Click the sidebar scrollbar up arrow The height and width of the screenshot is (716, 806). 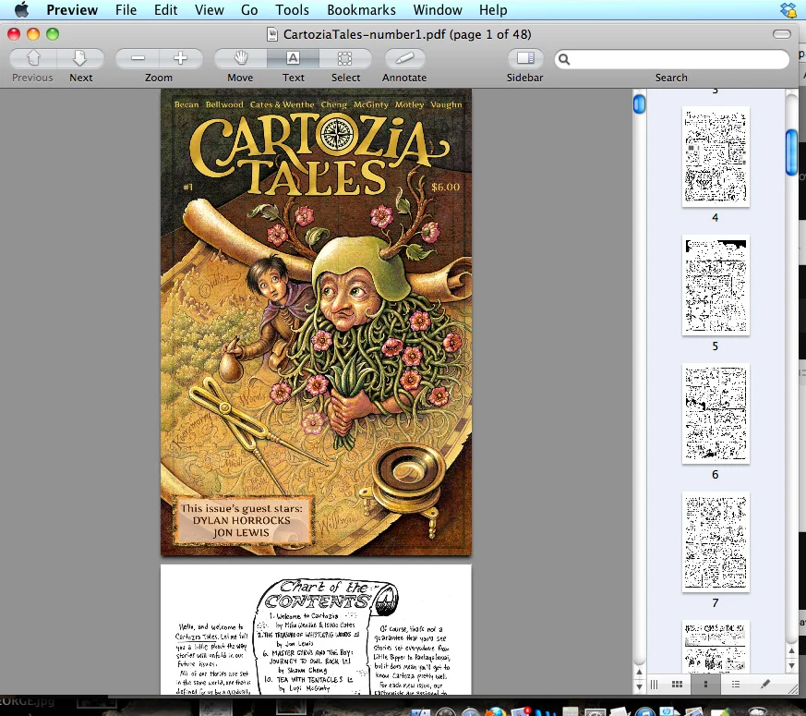791,650
